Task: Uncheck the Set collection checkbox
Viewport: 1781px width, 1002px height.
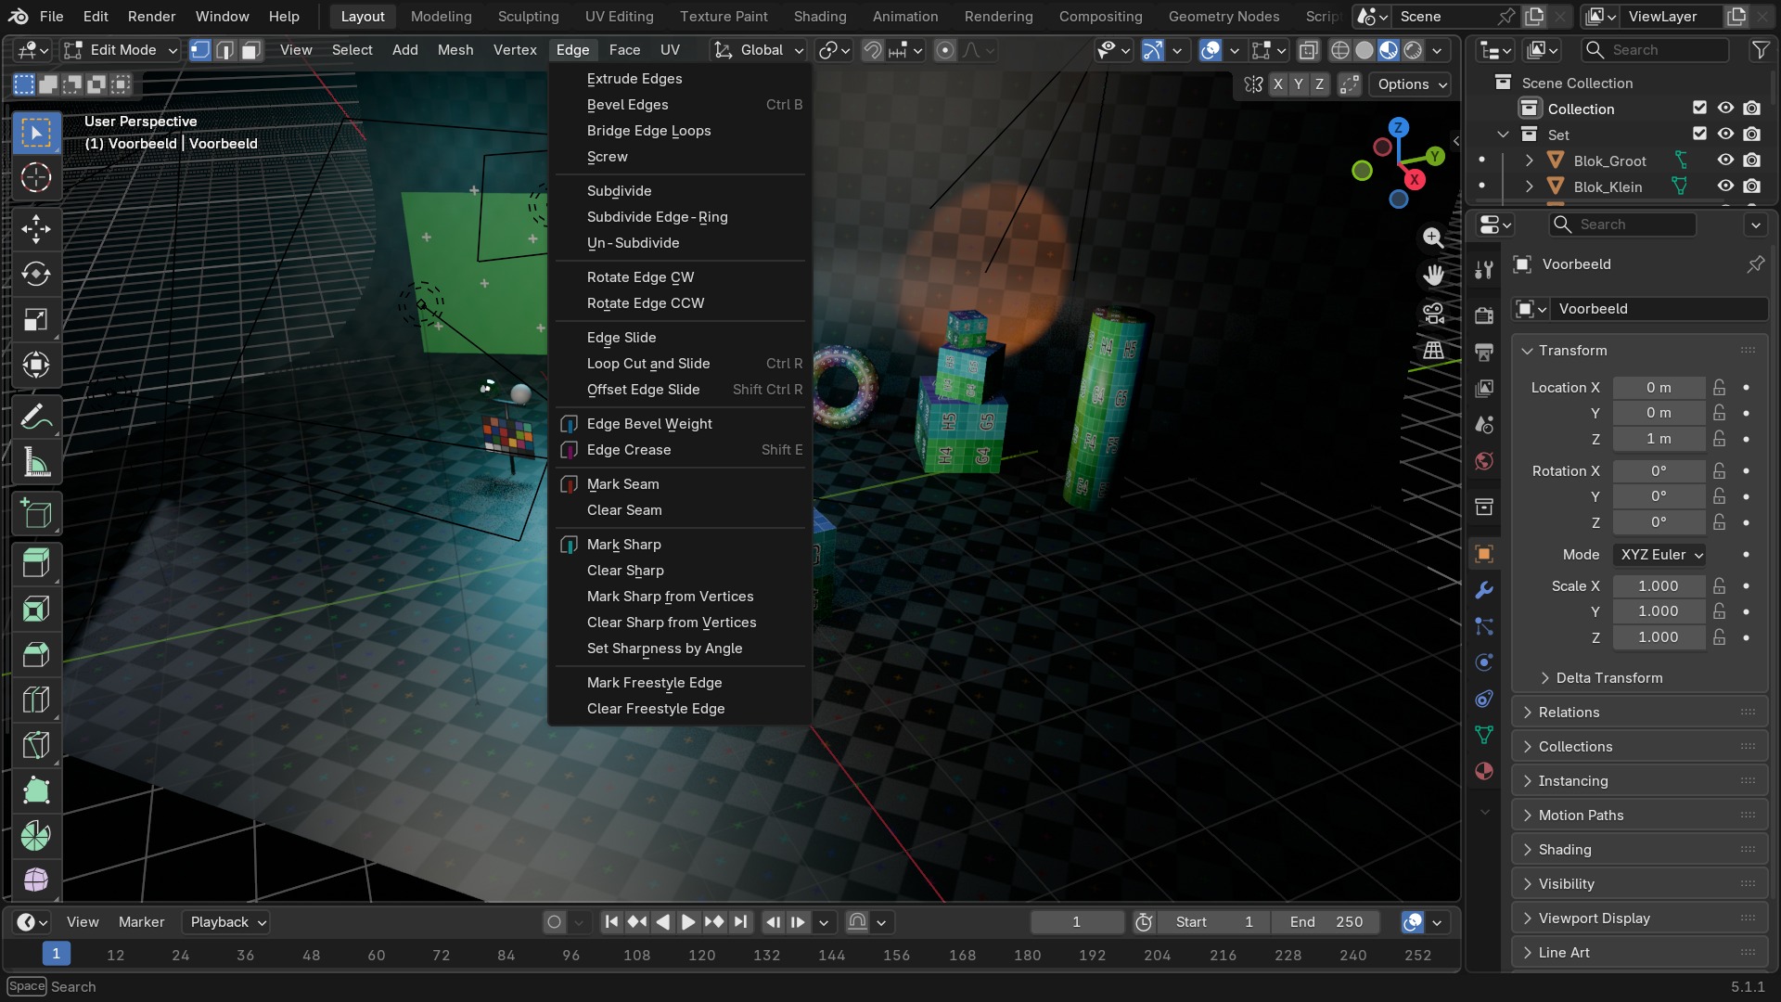Action: (x=1699, y=135)
